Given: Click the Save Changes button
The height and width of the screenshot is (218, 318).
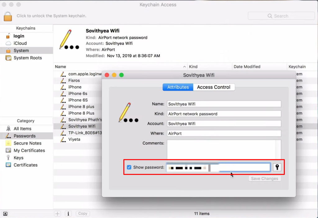Looking at the screenshot, I should (265, 178).
